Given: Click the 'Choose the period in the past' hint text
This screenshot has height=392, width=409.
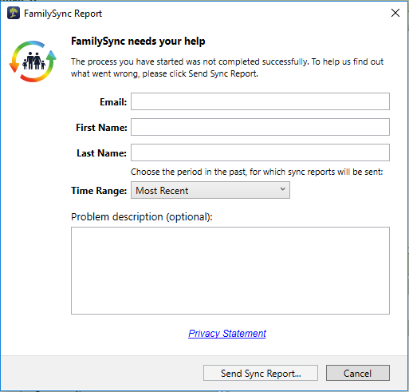Looking at the screenshot, I should click(x=257, y=172).
